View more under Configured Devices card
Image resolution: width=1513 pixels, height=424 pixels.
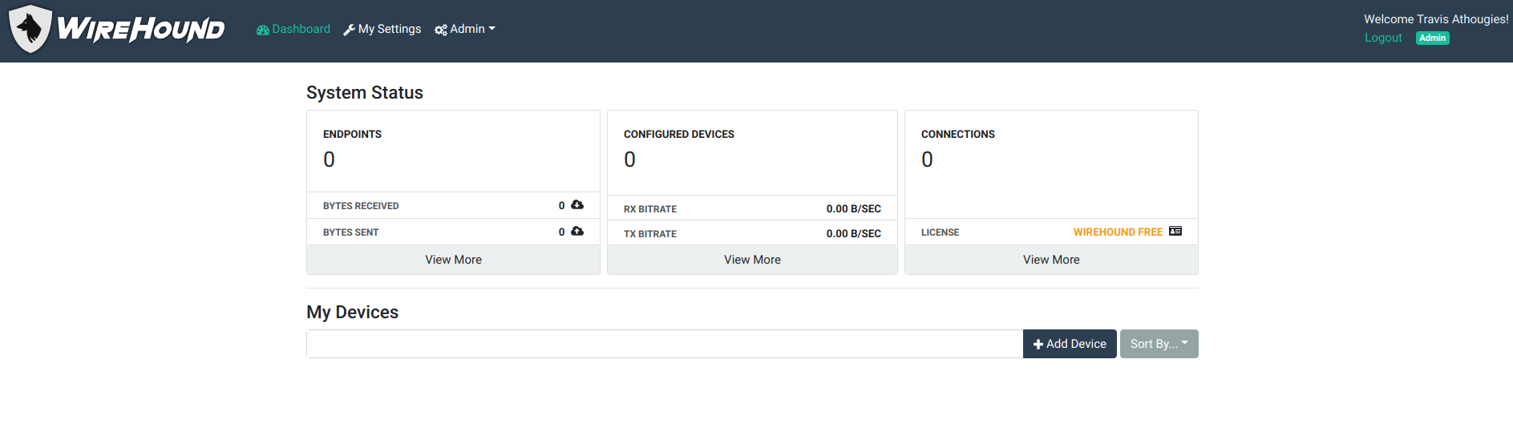752,260
